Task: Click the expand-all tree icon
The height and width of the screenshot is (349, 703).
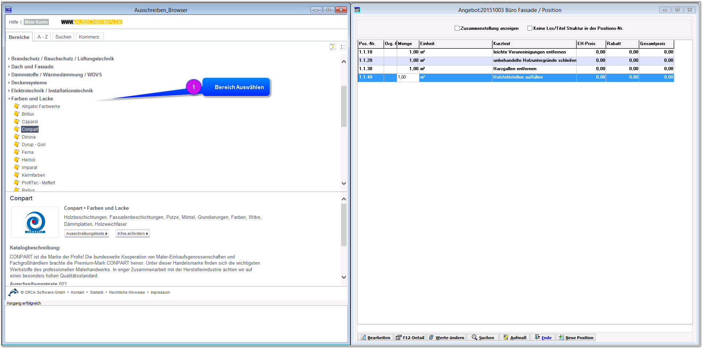Action: pyautogui.click(x=333, y=47)
